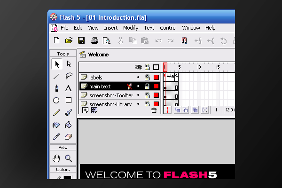Click the Open folder toolbar icon
The height and width of the screenshot is (188, 282).
coord(69,40)
